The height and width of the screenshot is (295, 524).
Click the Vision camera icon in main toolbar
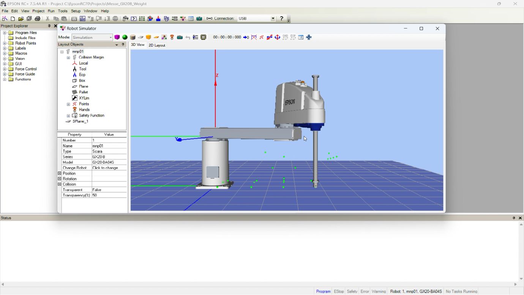point(199,19)
